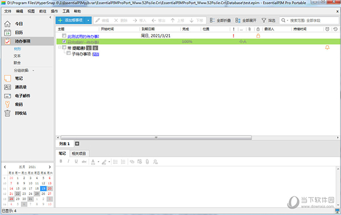Go to previous month in mini calendar

[x=5, y=167]
